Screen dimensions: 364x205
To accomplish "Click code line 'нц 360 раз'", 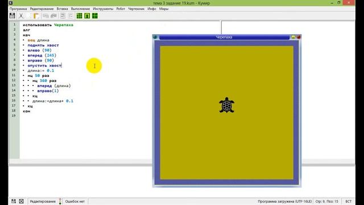I will tap(44, 81).
